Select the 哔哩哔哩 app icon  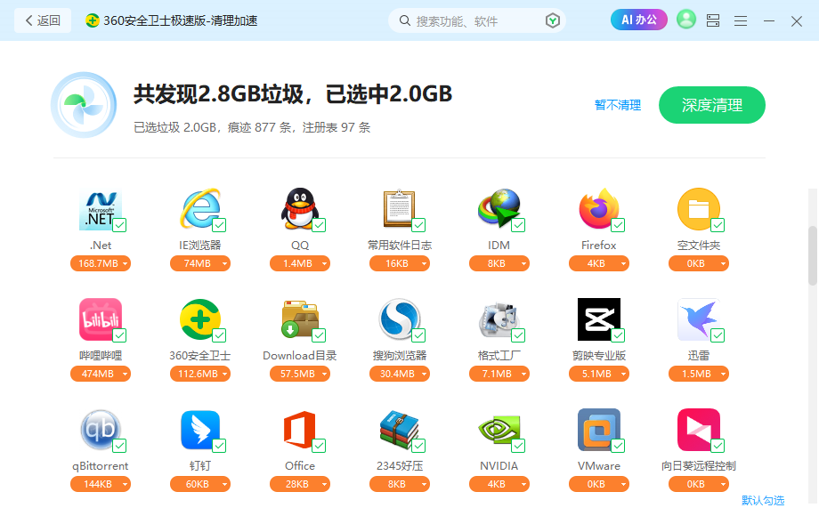point(101,319)
